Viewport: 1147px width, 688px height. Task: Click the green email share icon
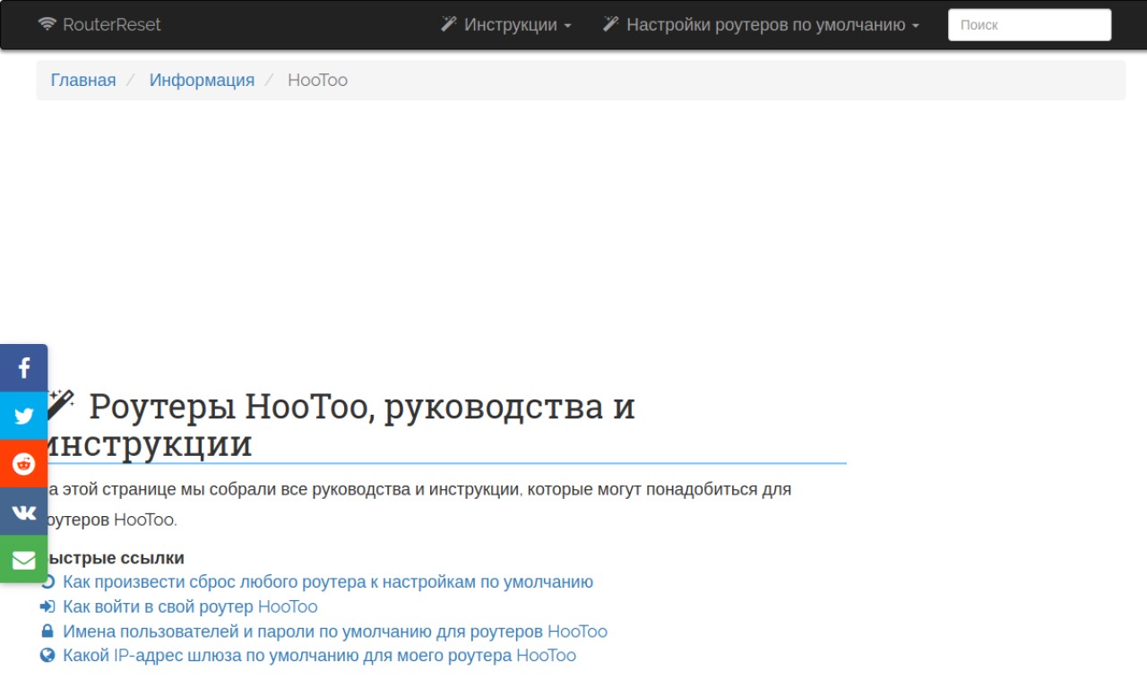[x=24, y=560]
